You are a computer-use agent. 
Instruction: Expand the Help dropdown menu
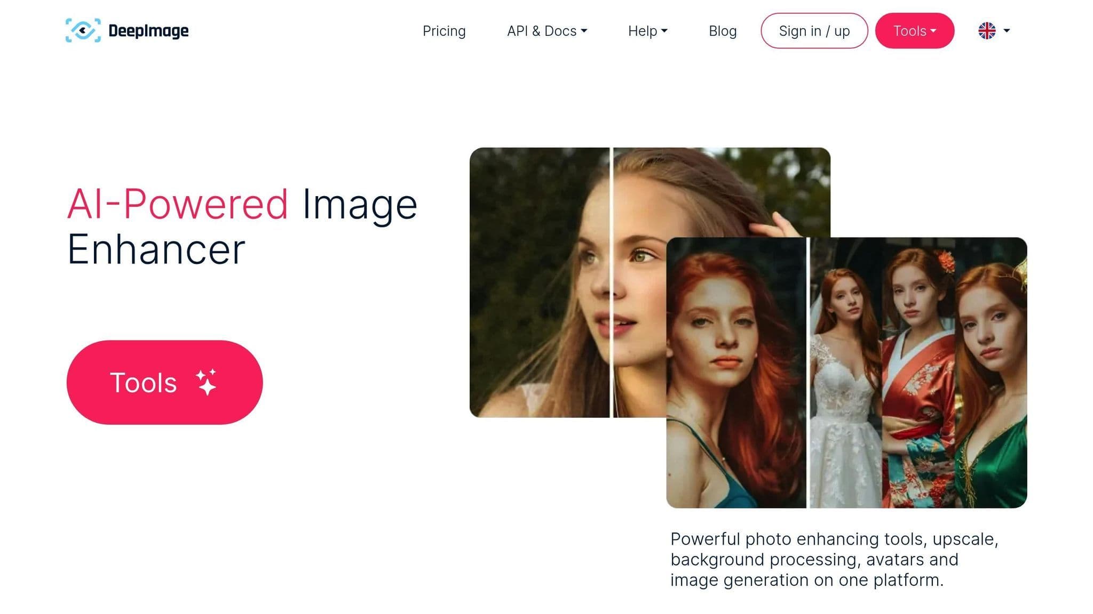click(647, 31)
